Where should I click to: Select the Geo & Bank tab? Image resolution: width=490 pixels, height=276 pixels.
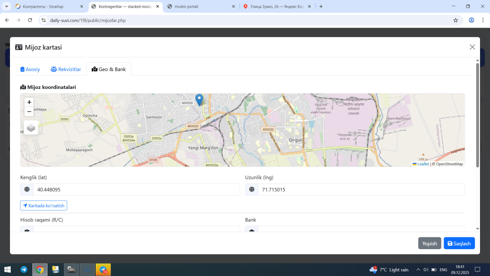click(x=109, y=69)
